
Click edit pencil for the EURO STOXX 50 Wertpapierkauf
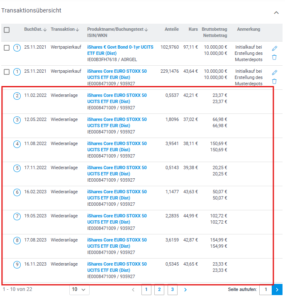point(274,73)
